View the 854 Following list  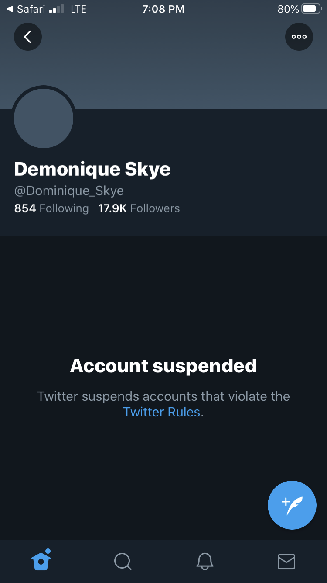pyautogui.click(x=51, y=208)
